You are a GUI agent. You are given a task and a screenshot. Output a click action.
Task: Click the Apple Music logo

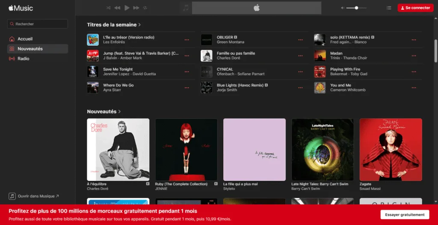click(21, 8)
